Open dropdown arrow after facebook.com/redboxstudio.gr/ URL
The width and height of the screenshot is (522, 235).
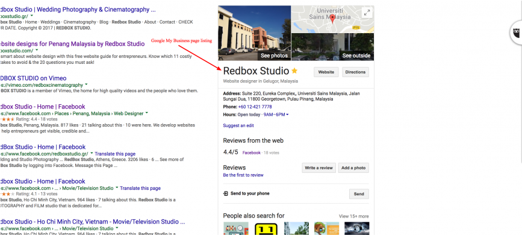[x=92, y=154]
